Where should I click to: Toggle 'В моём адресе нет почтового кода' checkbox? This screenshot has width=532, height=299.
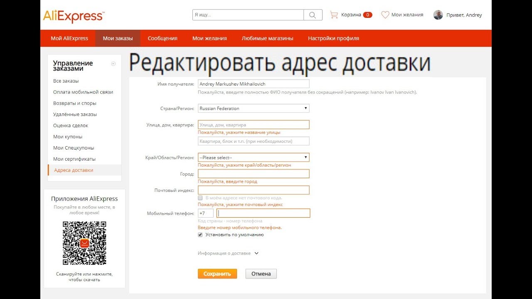click(200, 198)
